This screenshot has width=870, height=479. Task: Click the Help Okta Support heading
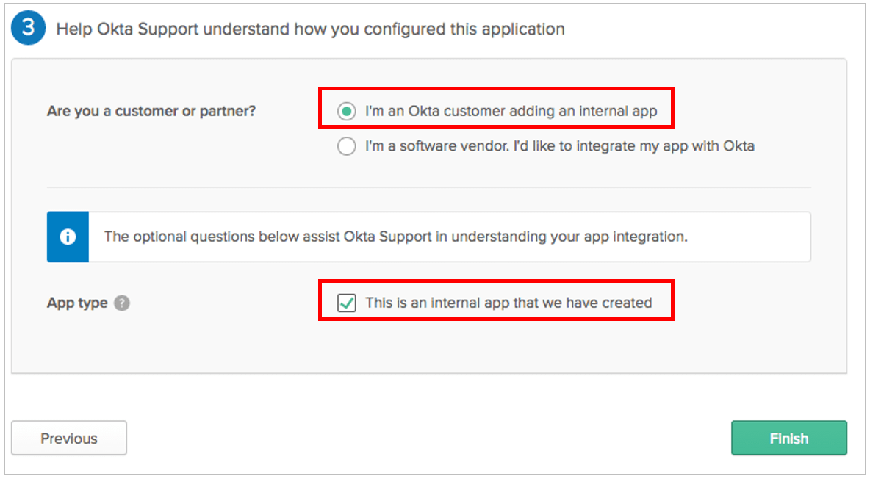click(311, 29)
